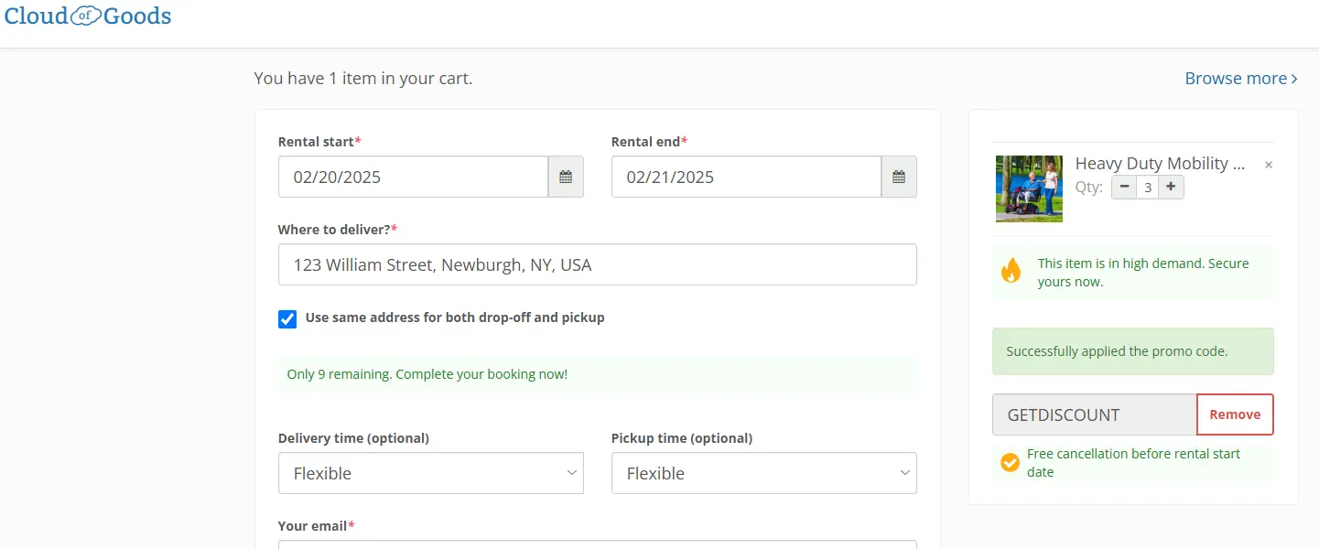Click the GETDISCOUNT promo code field
Image resolution: width=1319 pixels, height=549 pixels.
coord(1094,414)
